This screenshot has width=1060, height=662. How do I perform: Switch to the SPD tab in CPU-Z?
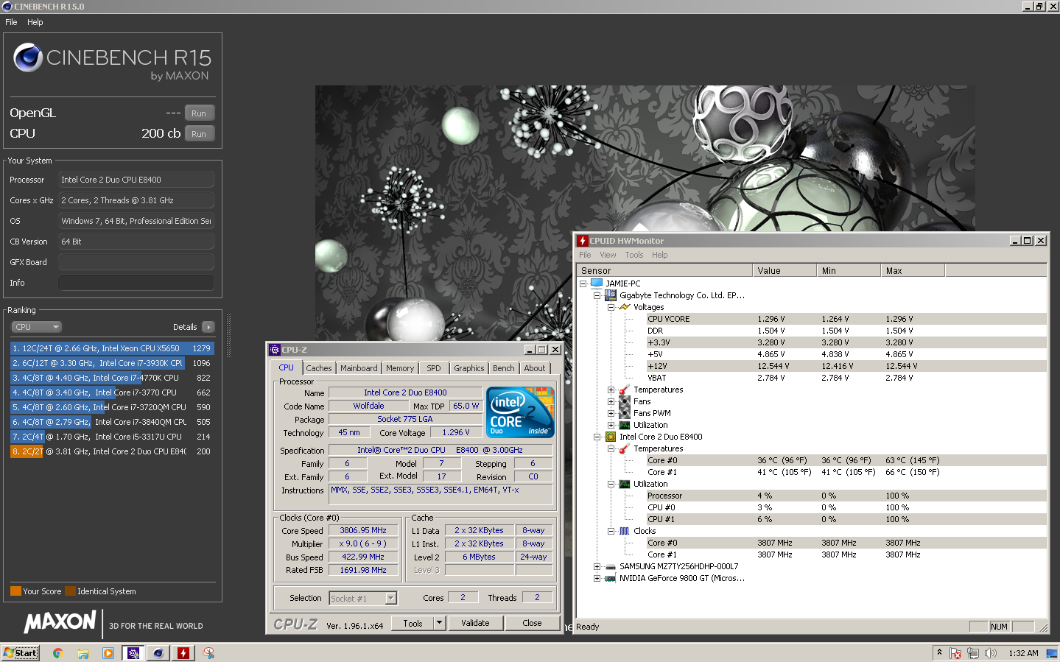[x=434, y=368]
